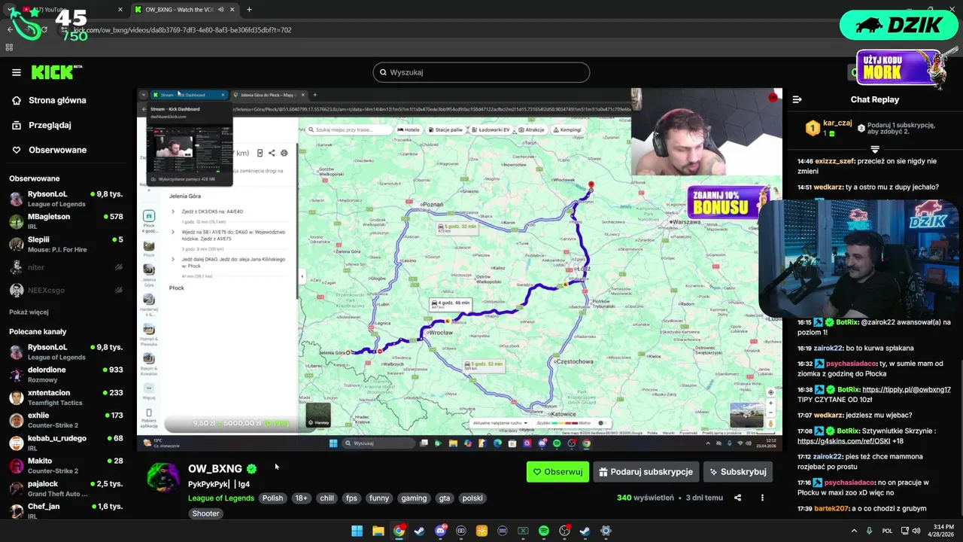Open delordione recommended channel
Image resolution: width=963 pixels, height=542 pixels.
[x=66, y=375]
